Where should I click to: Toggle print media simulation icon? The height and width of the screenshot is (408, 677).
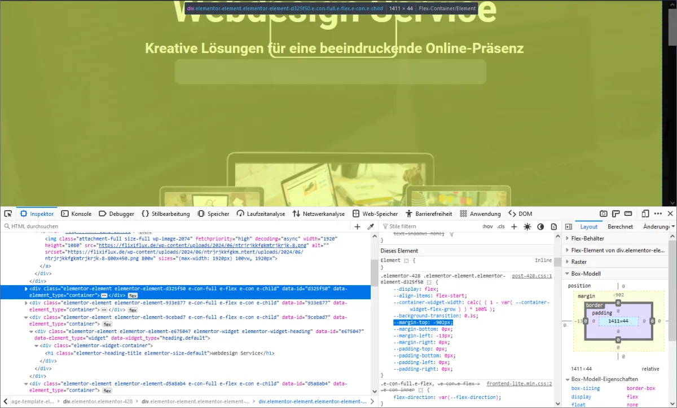(553, 227)
